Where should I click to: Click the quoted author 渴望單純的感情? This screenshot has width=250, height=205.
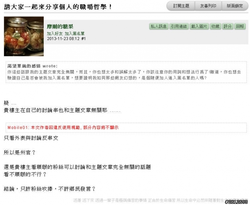[x=24, y=66]
